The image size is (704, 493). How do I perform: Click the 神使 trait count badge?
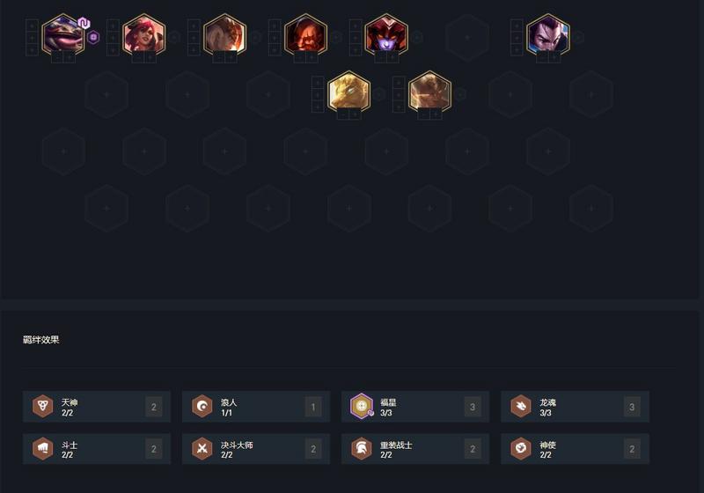pyautogui.click(x=632, y=449)
